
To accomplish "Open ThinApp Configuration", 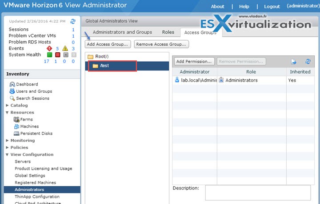I will [37, 196].
